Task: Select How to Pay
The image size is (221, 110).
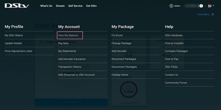Action: point(172,59)
